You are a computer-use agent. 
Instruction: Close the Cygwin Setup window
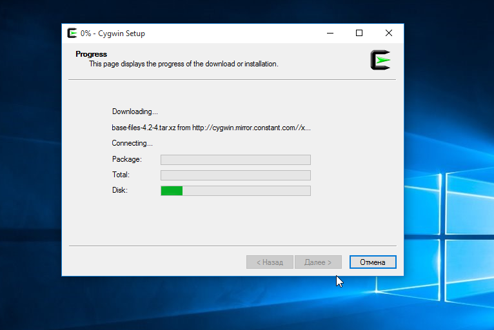pyautogui.click(x=389, y=33)
